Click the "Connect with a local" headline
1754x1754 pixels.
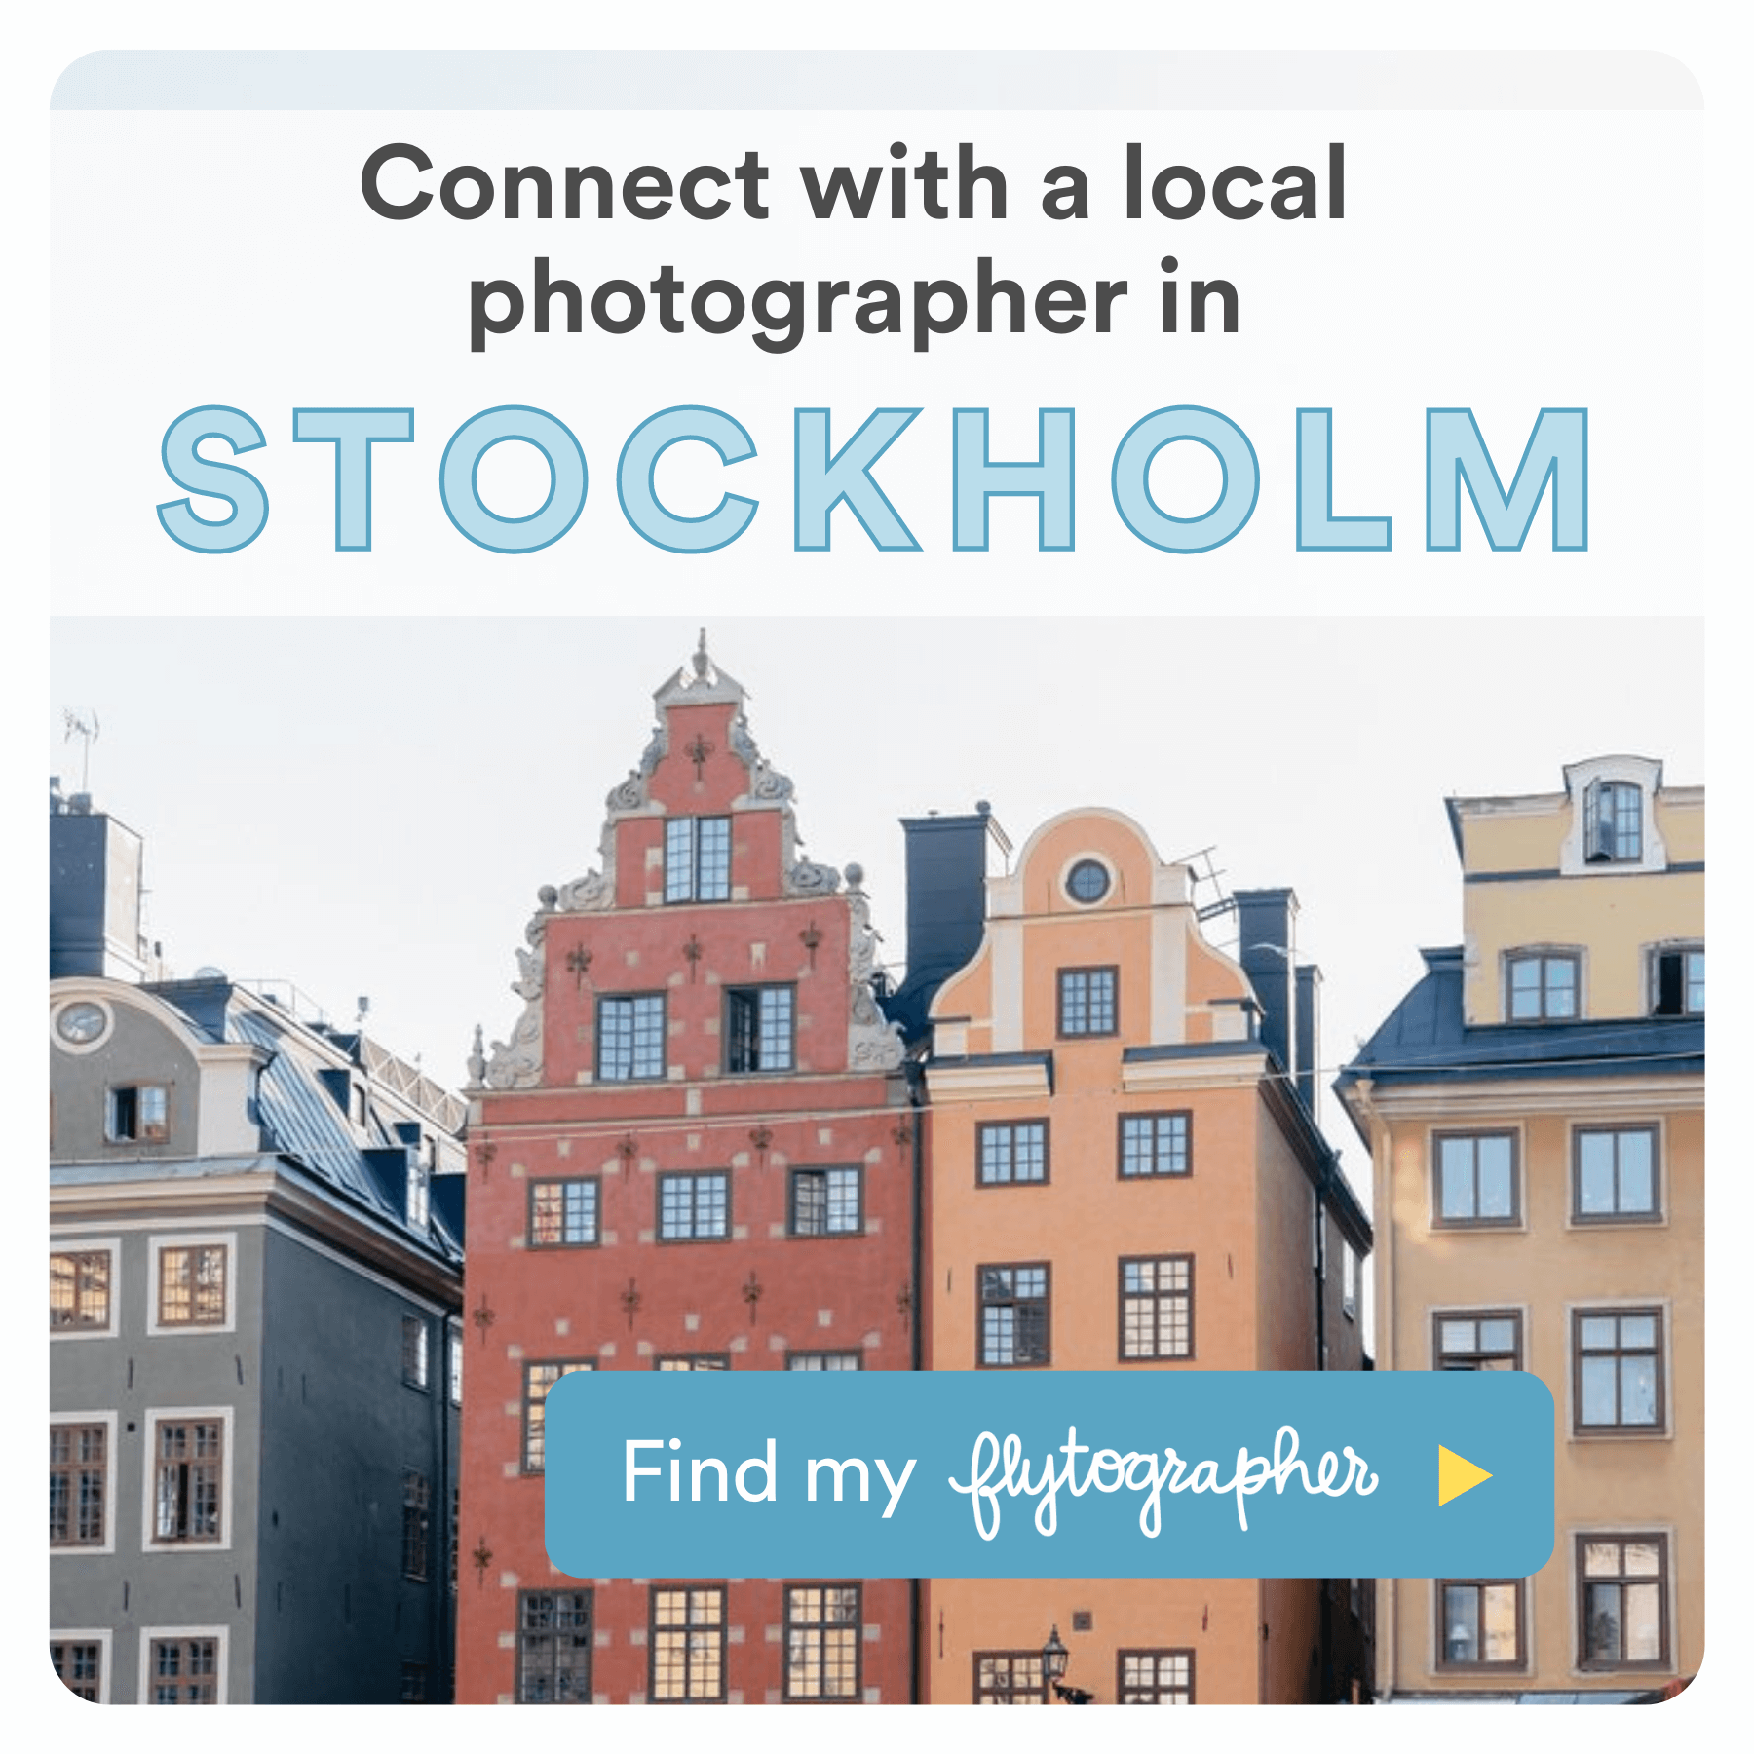[854, 182]
